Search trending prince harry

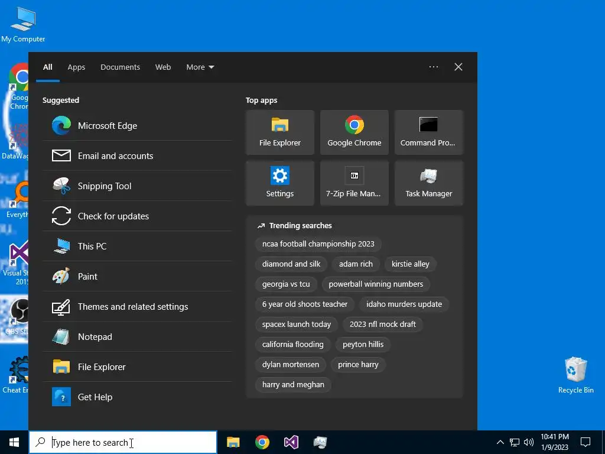point(358,364)
